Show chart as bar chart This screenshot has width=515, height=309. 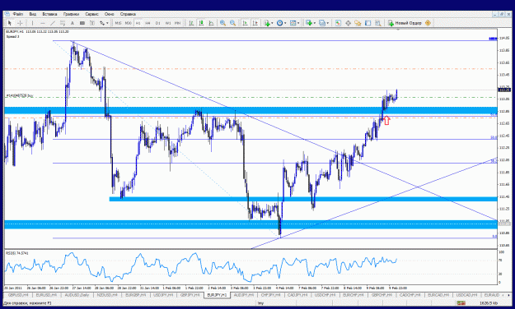[x=191, y=23]
